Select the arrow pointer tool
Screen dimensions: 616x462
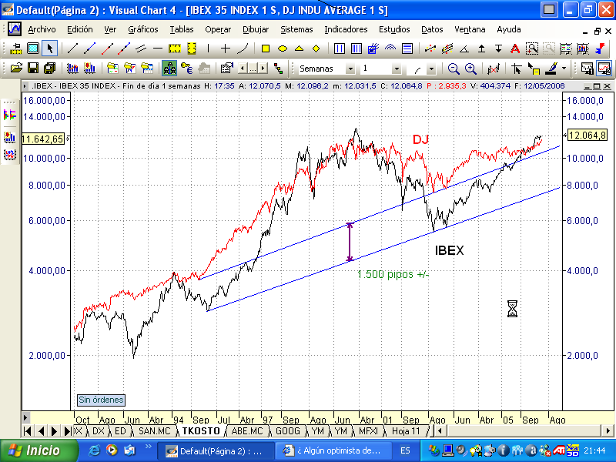(49, 49)
